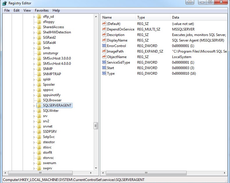
Task: Click the tree pane horizontal scrollbar thumb
Action: 40,173
